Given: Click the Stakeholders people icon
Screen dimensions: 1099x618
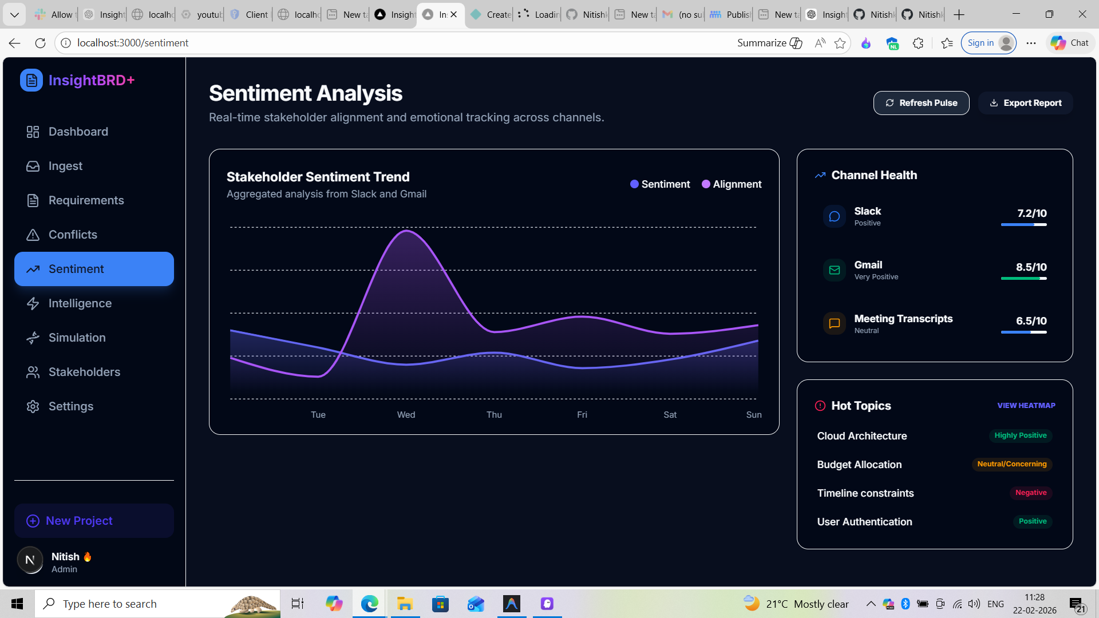Looking at the screenshot, I should point(33,372).
